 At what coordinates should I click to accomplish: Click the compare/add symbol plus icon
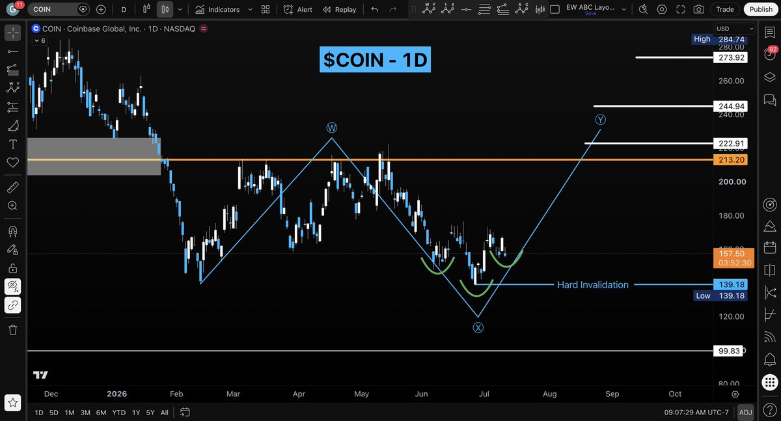(101, 9)
